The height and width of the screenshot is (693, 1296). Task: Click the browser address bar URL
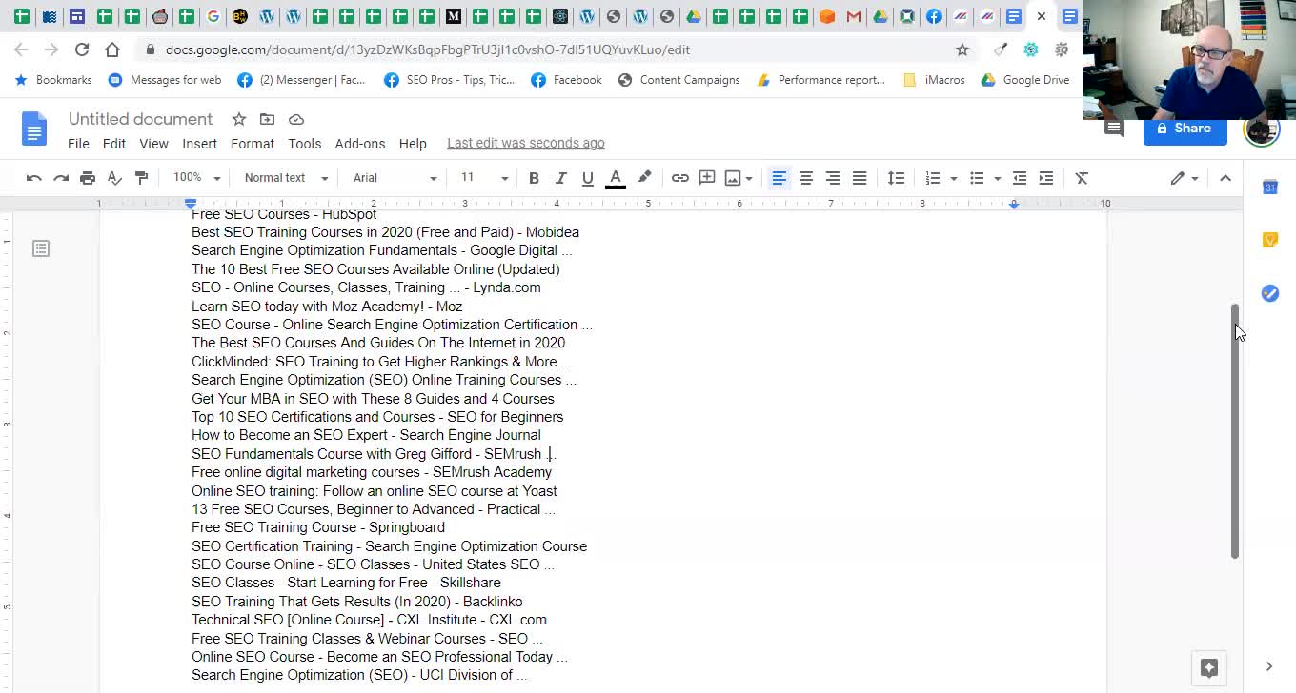point(427,49)
